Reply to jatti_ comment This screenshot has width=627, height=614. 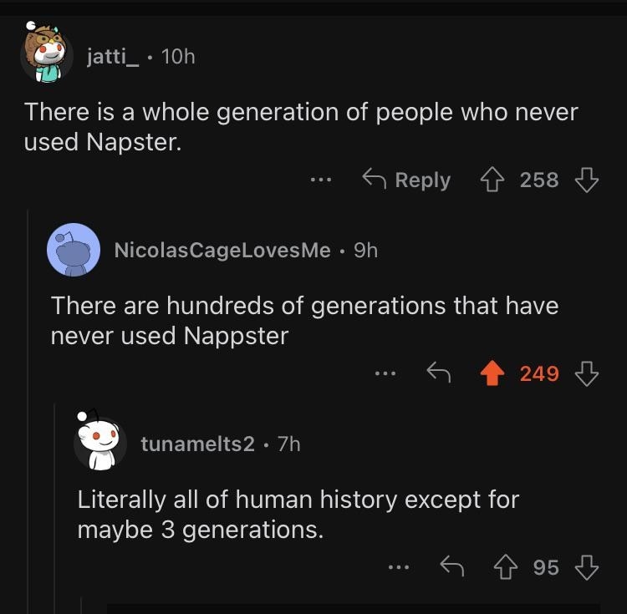pyautogui.click(x=406, y=180)
